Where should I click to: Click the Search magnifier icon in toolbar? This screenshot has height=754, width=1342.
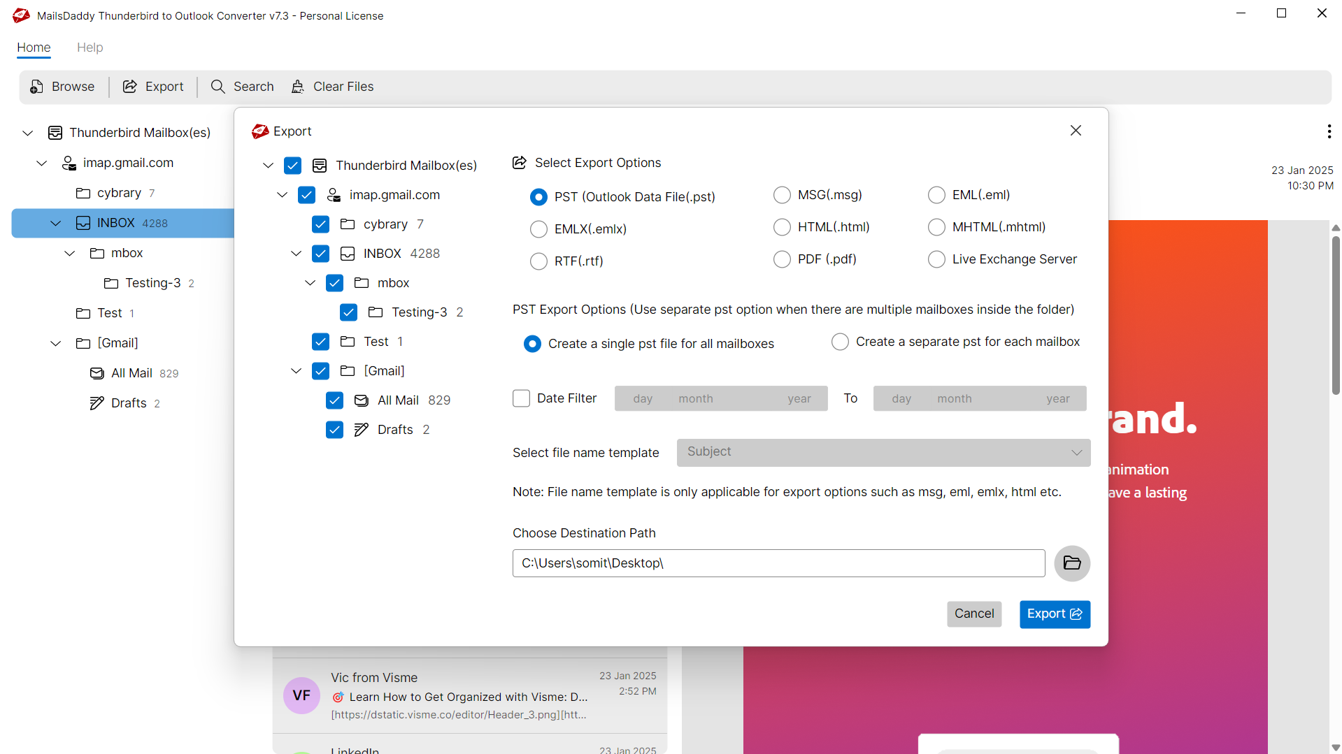tap(218, 87)
